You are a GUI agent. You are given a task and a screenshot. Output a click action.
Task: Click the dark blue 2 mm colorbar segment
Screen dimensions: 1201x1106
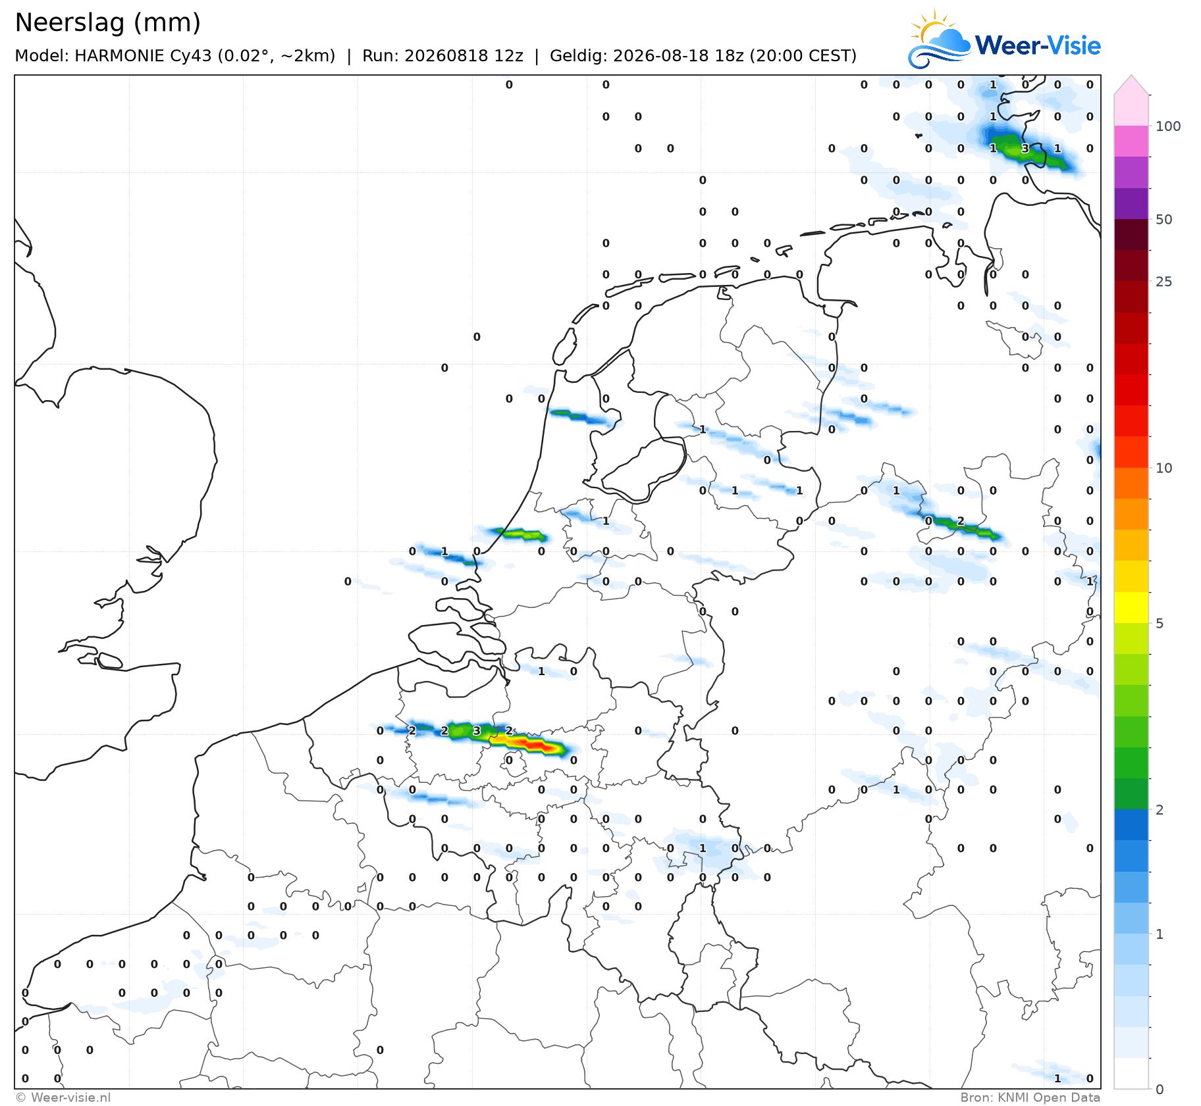[x=1131, y=824]
